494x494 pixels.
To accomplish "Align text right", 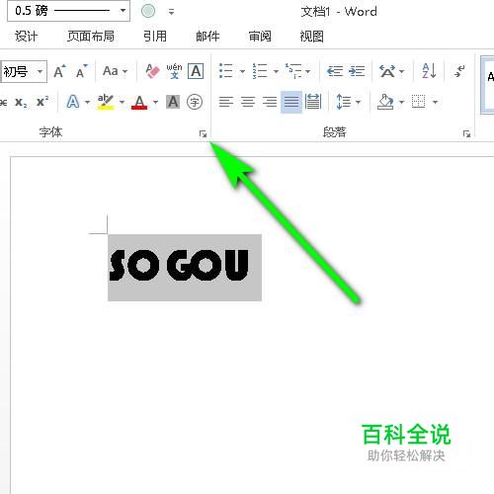I will 270,102.
